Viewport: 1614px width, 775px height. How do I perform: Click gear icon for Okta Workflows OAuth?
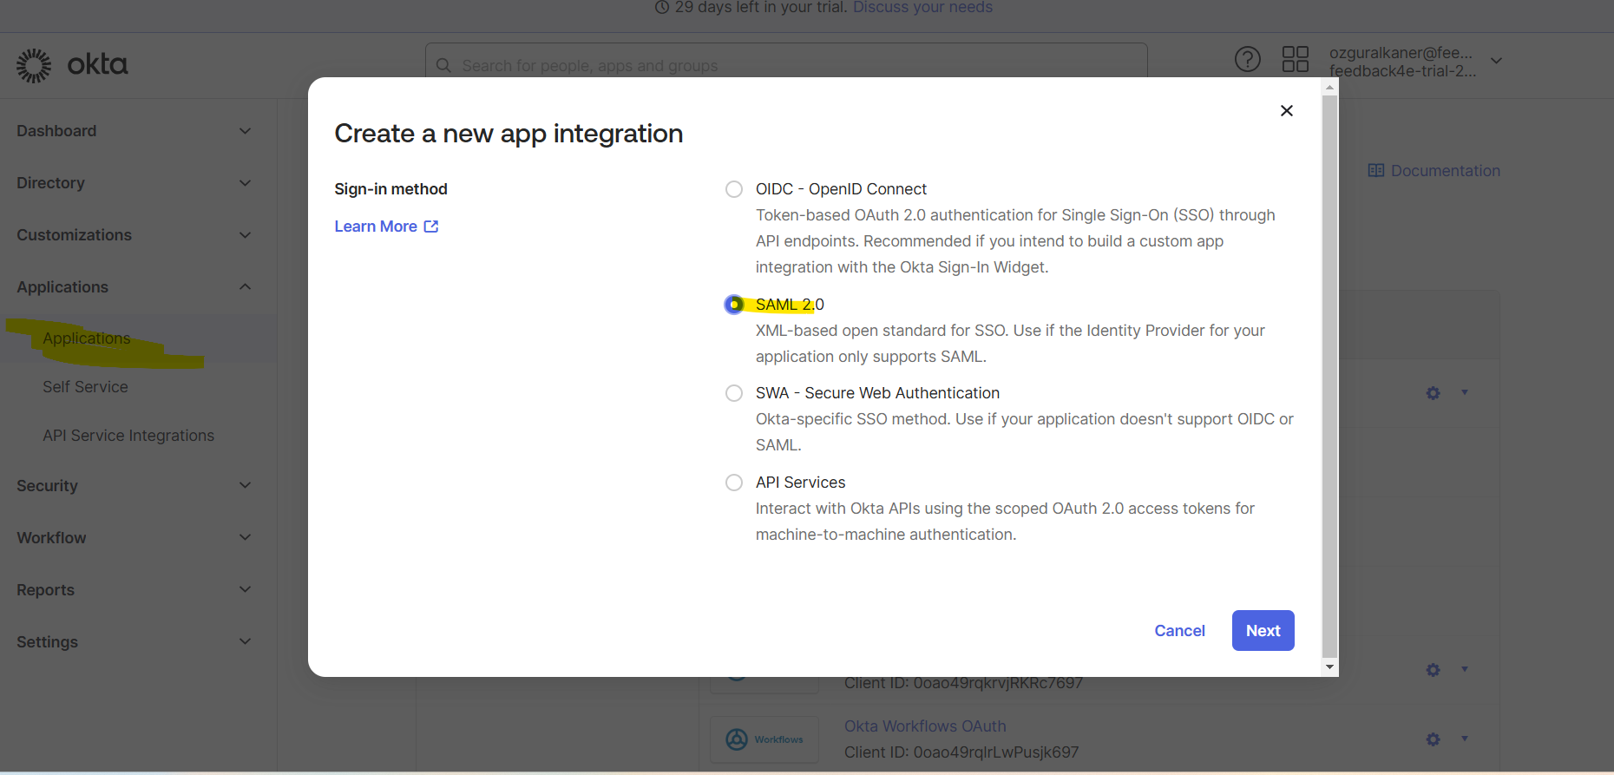point(1433,739)
